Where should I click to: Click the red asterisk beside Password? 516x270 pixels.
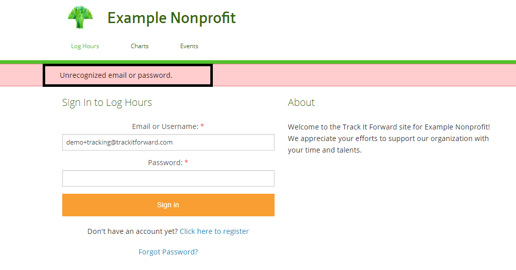pos(186,163)
